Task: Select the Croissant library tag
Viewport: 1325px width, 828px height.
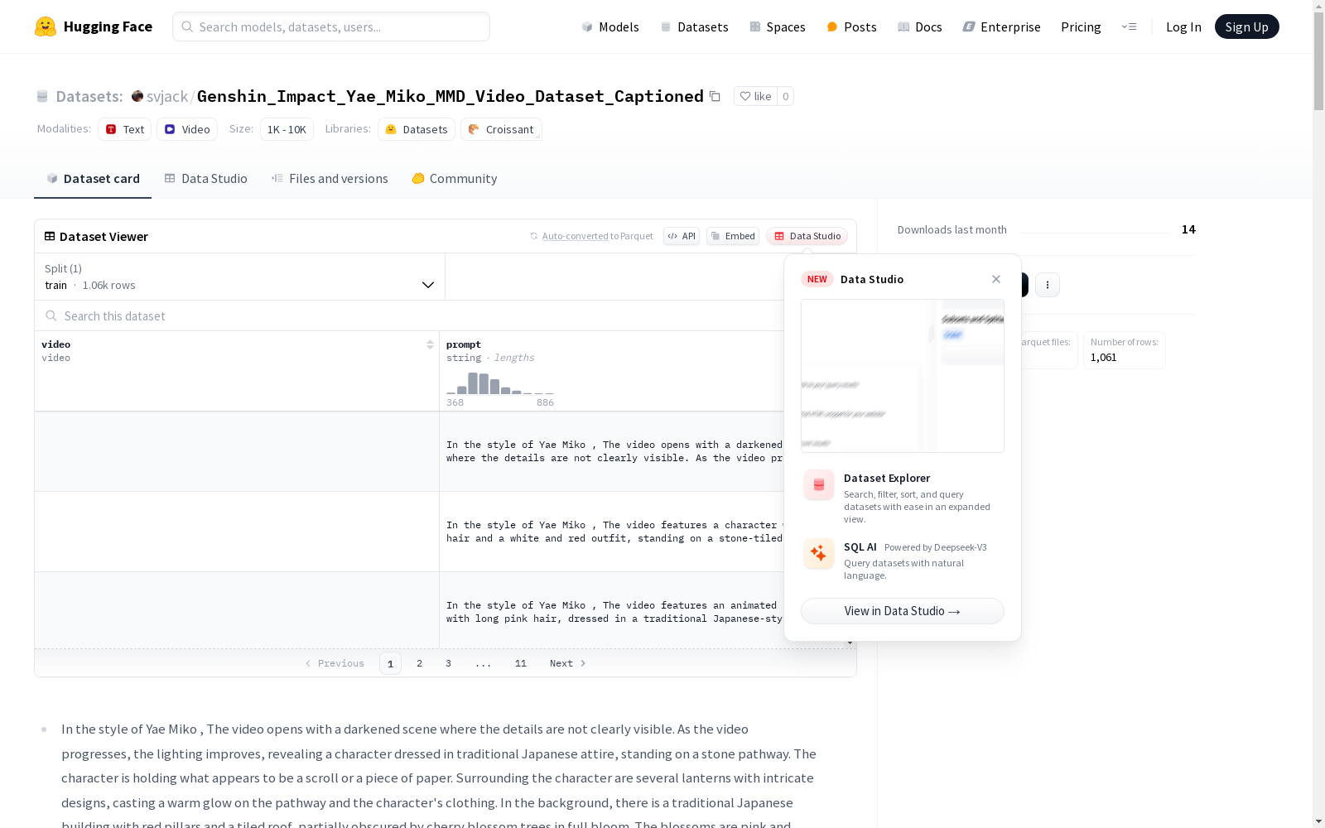Action: (x=501, y=129)
